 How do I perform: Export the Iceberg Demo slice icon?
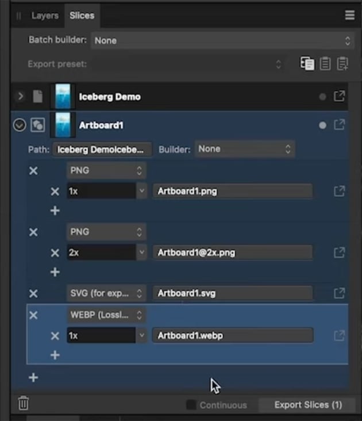click(x=339, y=96)
